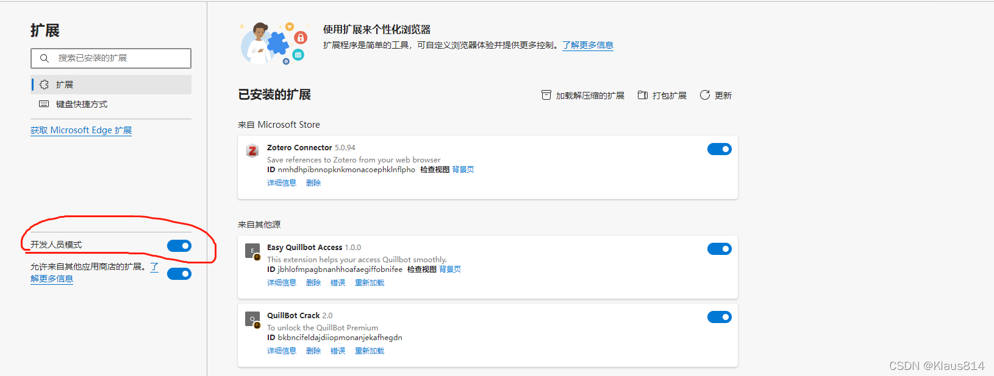Click 了解更多信息 link in header banner
This screenshot has width=994, height=376.
[x=588, y=45]
